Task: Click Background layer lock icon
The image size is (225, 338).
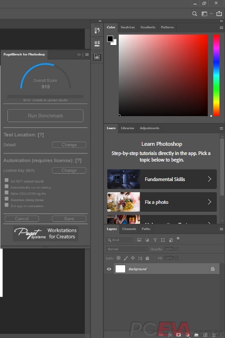Action: tap(212, 269)
